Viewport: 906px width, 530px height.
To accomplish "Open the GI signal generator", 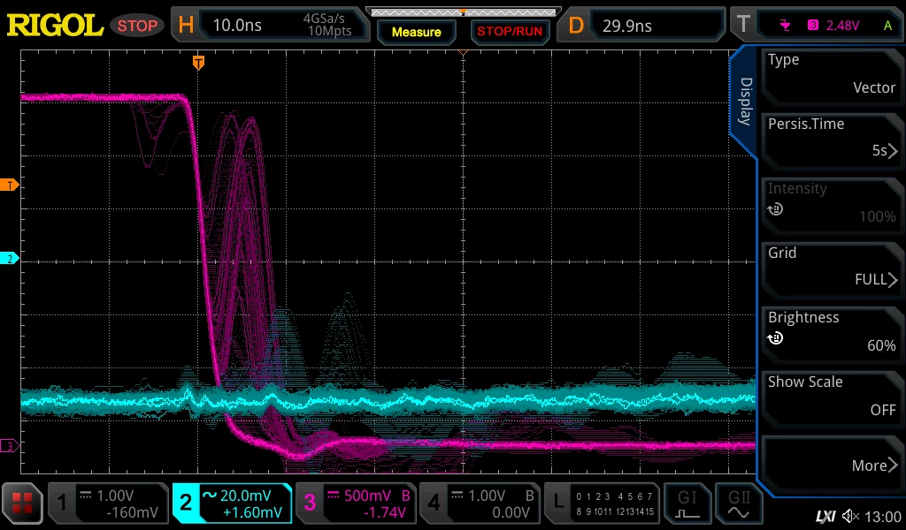I will 687,503.
